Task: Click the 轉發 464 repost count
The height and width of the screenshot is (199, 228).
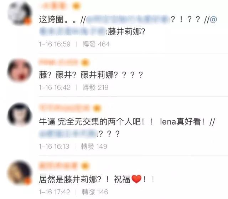Action: pyautogui.click(x=96, y=44)
